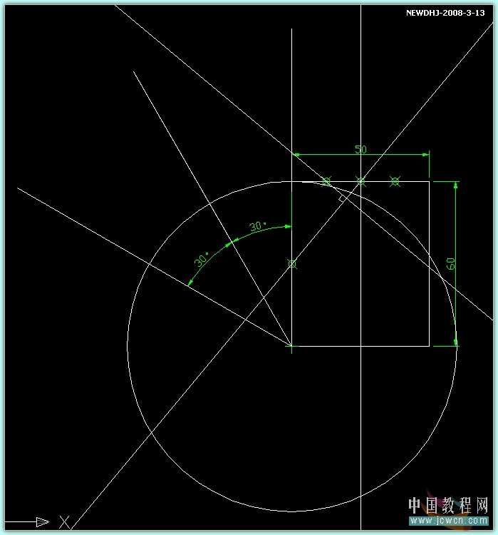498x535 pixels.
Task: Click the rectangle's bottom-right corner
Action: click(x=429, y=347)
